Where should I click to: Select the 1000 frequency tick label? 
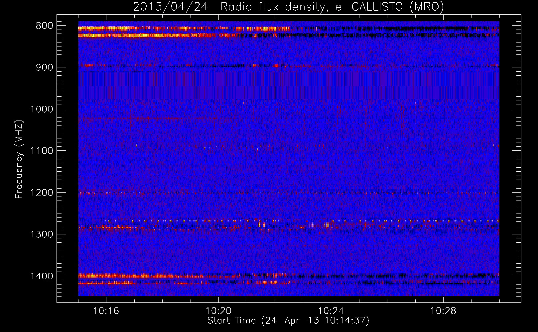click(42, 109)
